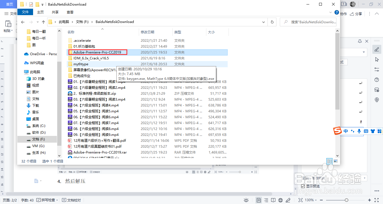Click the search BaiduNetdiskDownload box
This screenshot has height=204, width=383.
(308, 22)
